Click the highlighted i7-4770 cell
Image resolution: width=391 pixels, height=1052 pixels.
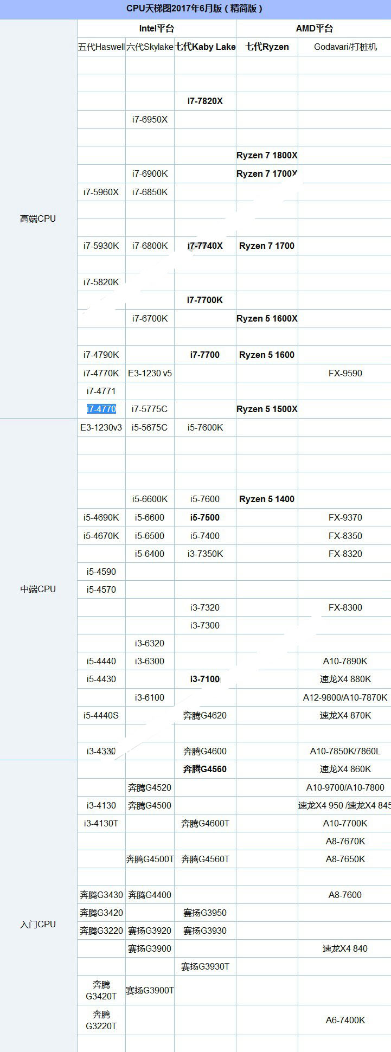point(101,409)
